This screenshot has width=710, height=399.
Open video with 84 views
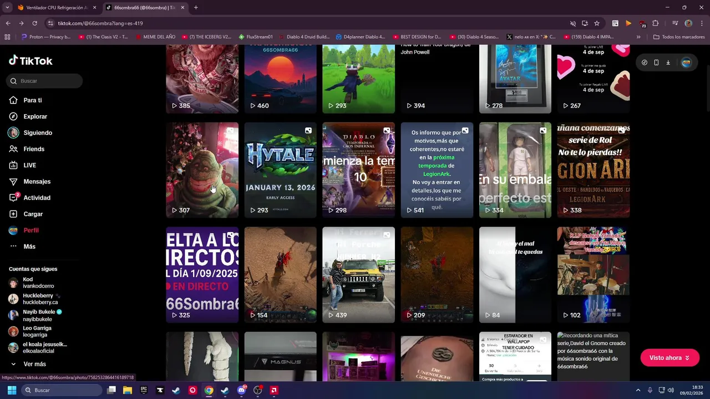pyautogui.click(x=515, y=275)
